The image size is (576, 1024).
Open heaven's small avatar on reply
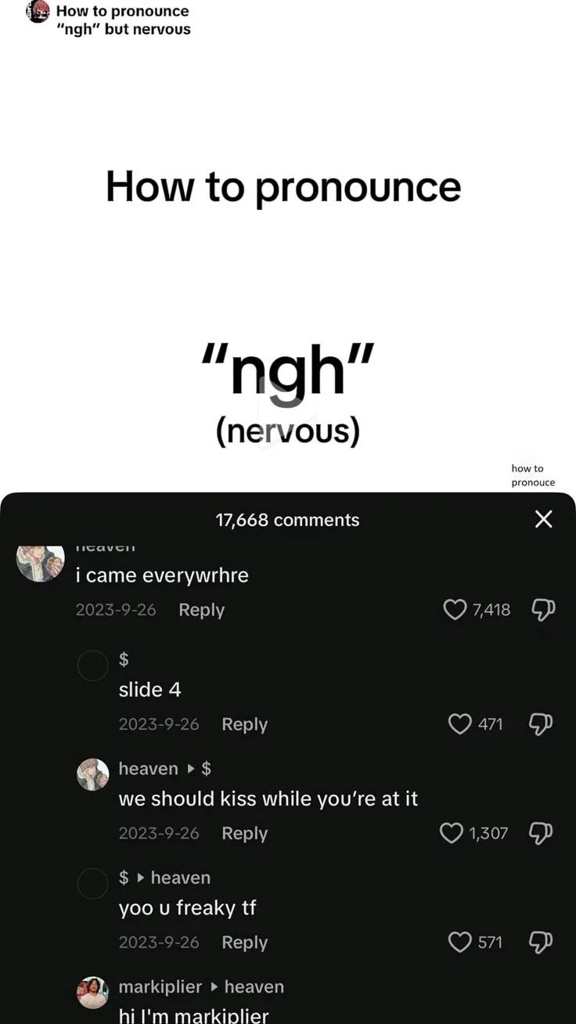tap(92, 774)
